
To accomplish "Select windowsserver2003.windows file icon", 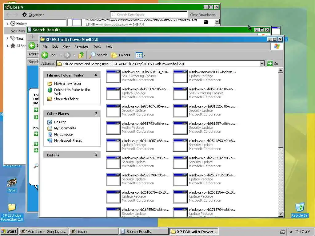I will click(x=180, y=76).
